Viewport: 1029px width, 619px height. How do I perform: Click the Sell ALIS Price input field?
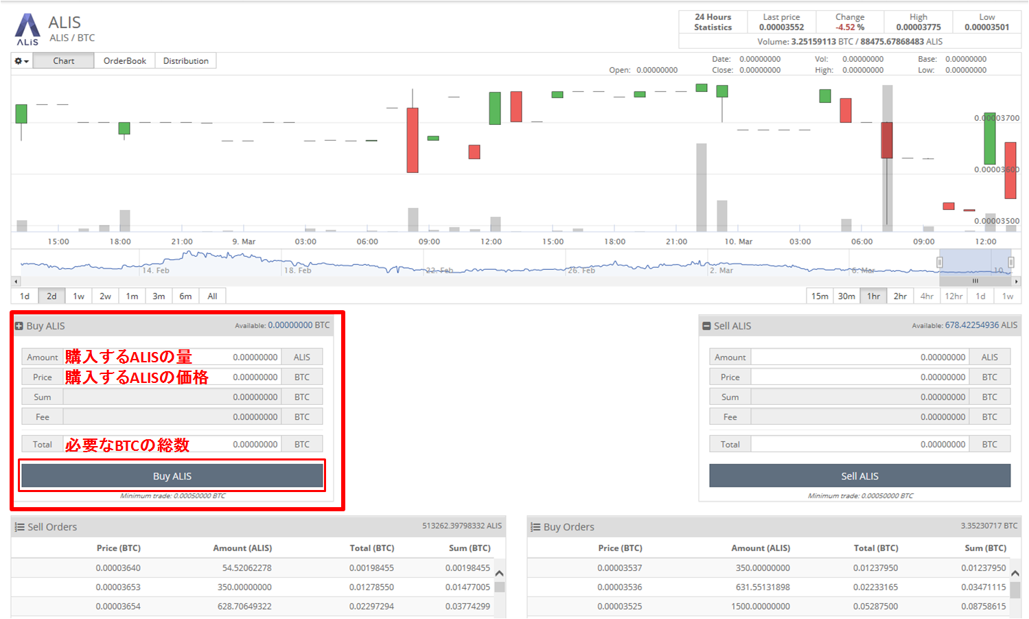point(859,377)
